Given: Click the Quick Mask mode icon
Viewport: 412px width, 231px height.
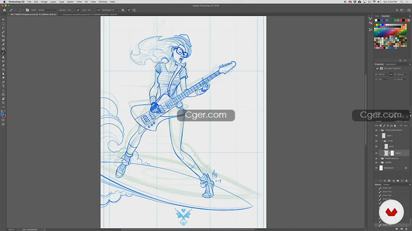Looking at the screenshot, I should point(3,120).
